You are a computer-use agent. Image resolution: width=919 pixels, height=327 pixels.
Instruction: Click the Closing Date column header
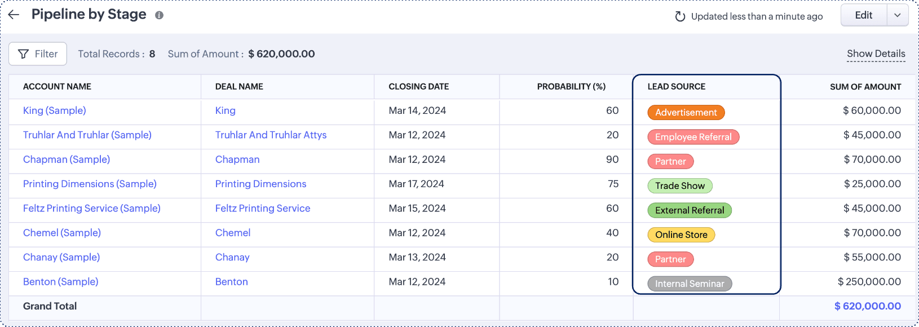[x=418, y=87]
